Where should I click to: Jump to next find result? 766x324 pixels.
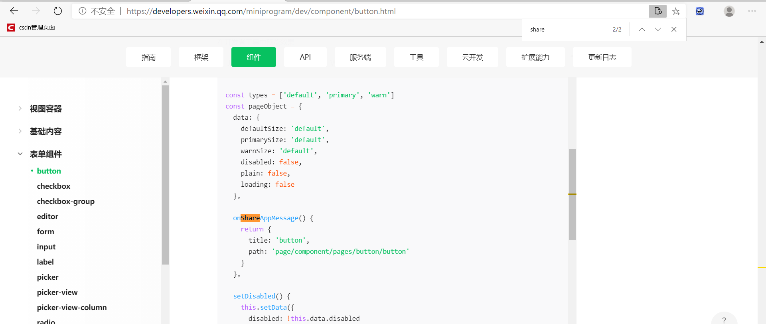pyautogui.click(x=658, y=30)
